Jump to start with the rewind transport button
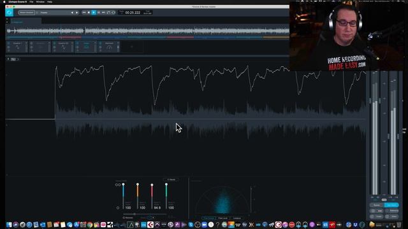408x229 pixels. 84,13
